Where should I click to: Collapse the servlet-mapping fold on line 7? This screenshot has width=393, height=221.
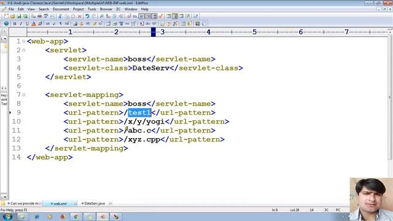coord(23,95)
